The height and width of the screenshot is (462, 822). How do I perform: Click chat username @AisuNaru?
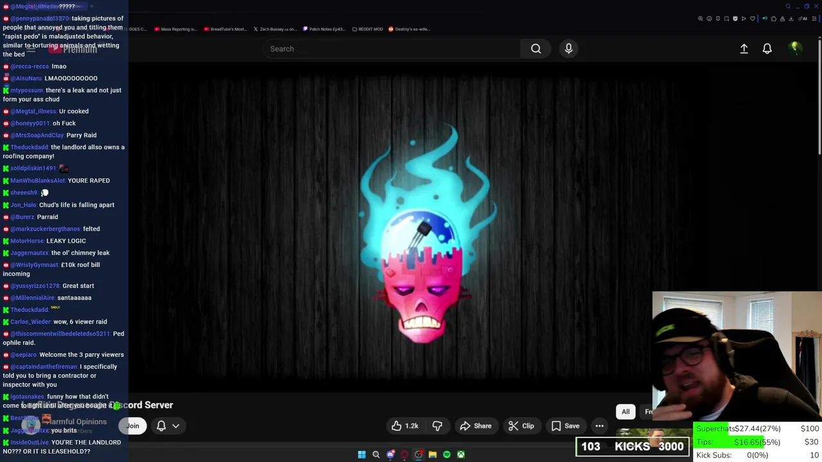tap(26, 78)
